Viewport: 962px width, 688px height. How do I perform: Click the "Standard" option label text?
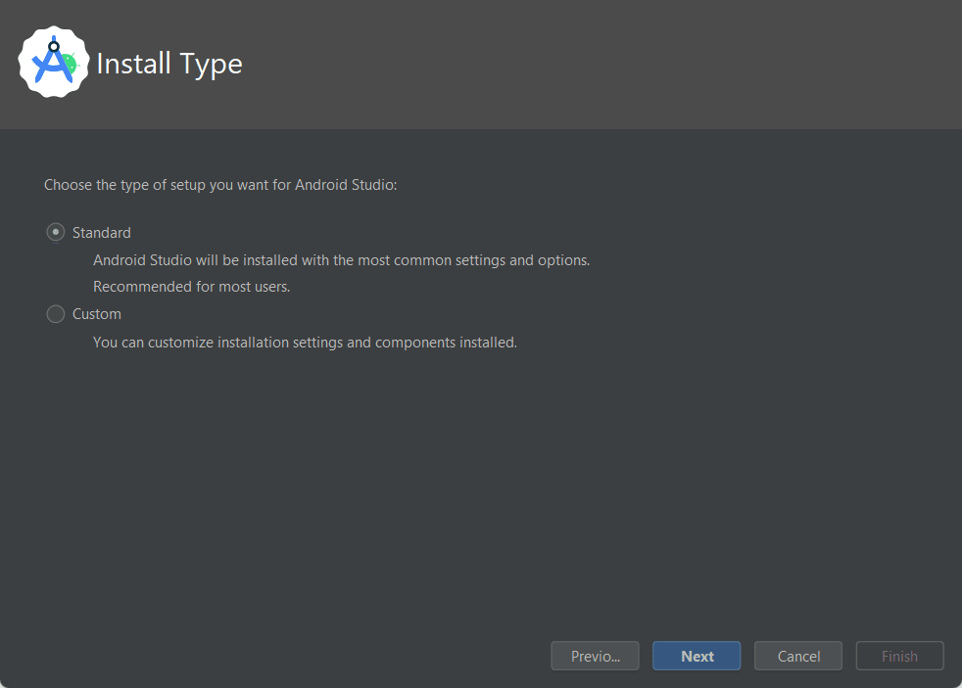pos(102,233)
